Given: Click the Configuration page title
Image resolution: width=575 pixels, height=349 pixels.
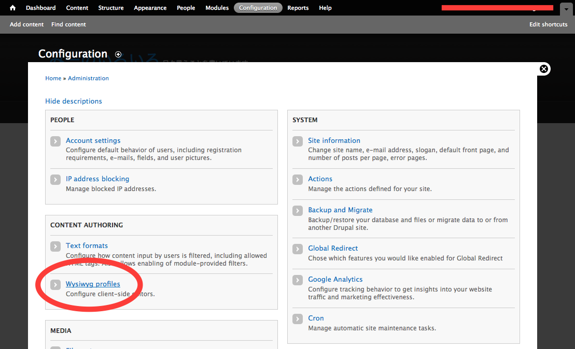Looking at the screenshot, I should (73, 54).
